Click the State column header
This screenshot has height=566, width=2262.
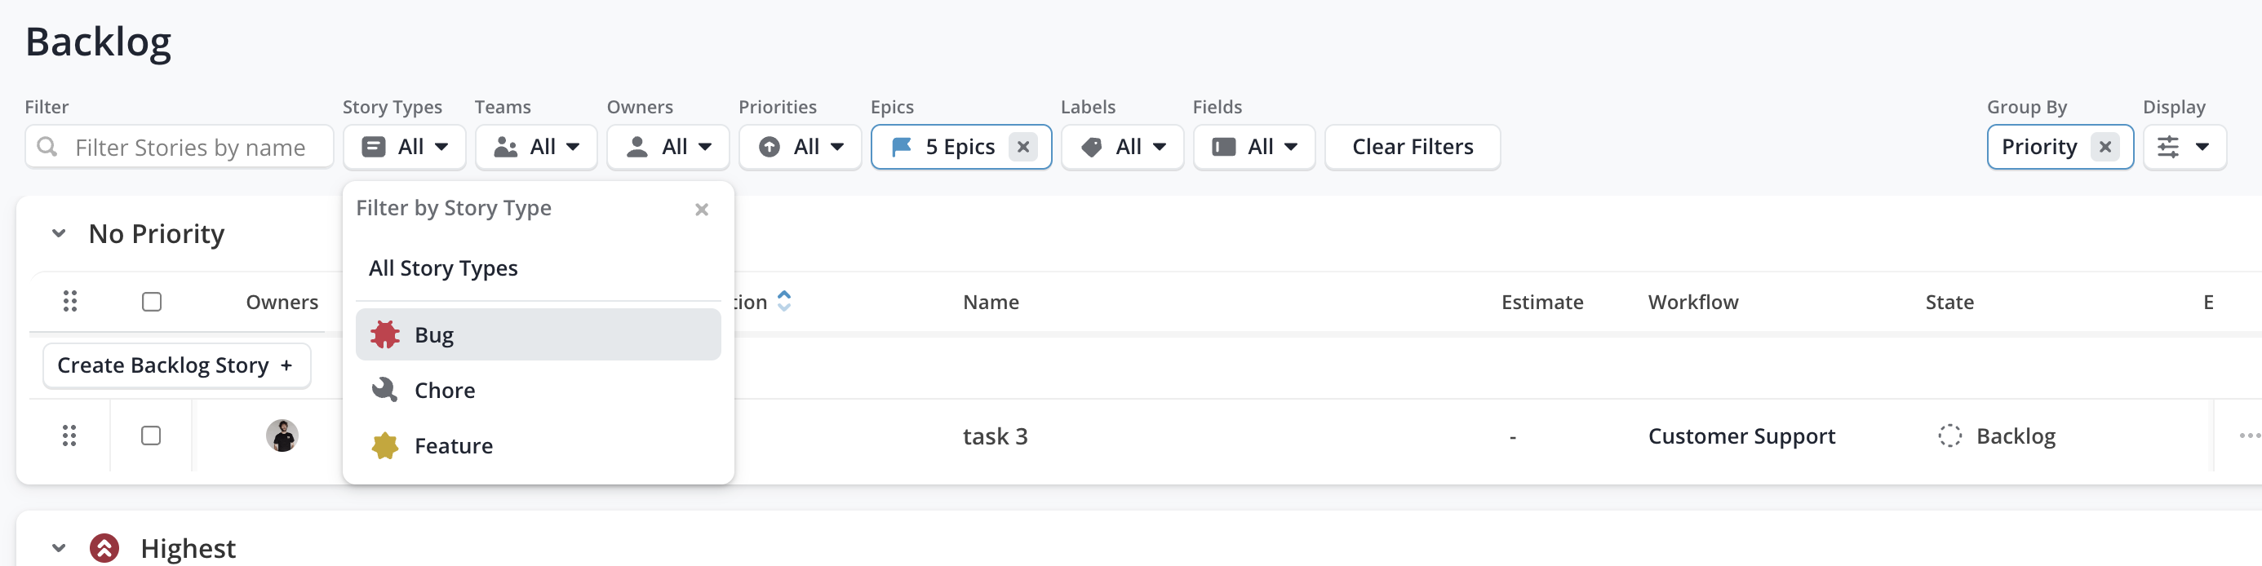[1949, 302]
